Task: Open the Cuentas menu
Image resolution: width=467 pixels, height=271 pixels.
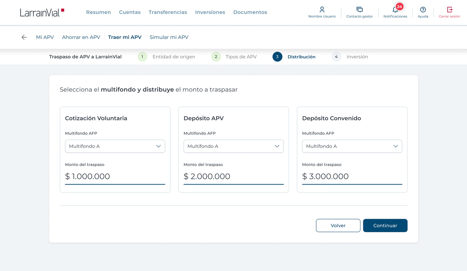Action: pos(130,12)
